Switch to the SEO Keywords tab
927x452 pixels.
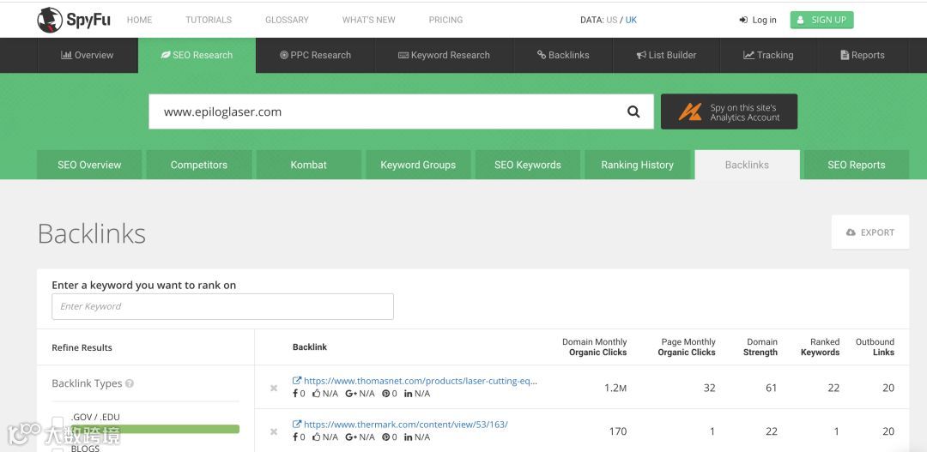click(528, 165)
